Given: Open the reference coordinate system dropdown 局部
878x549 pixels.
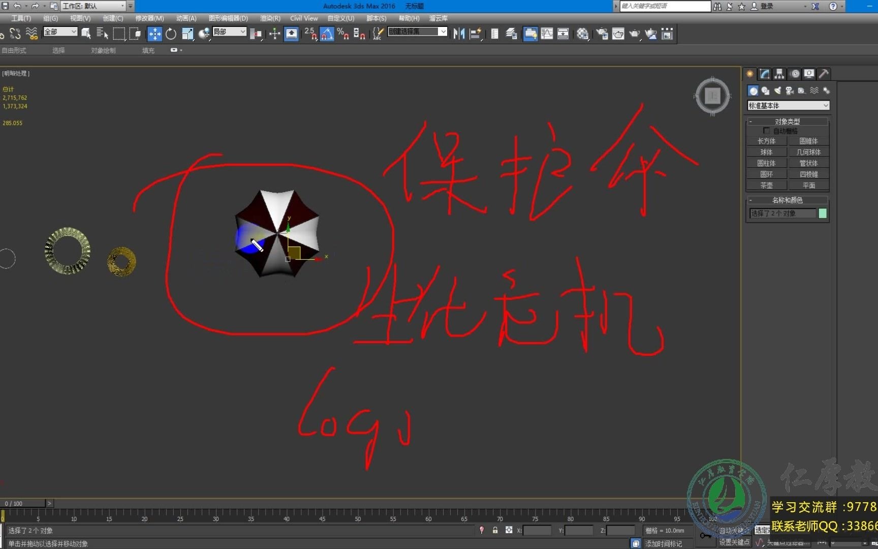Looking at the screenshot, I should click(x=229, y=32).
